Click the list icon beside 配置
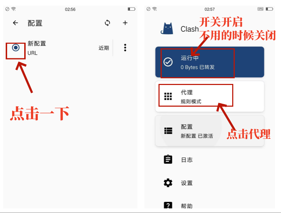This screenshot has height=213, width=281. pos(168,131)
